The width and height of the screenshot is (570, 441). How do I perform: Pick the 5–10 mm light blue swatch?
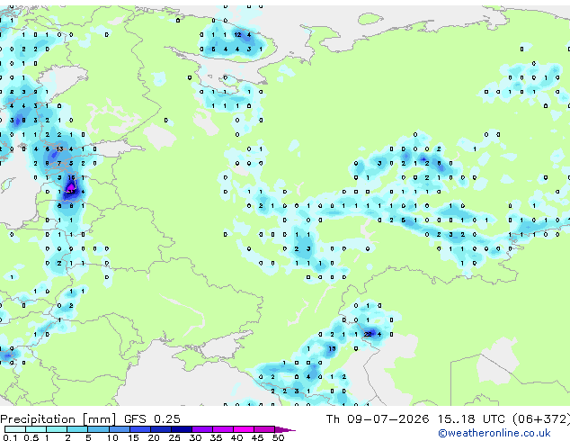98,429
